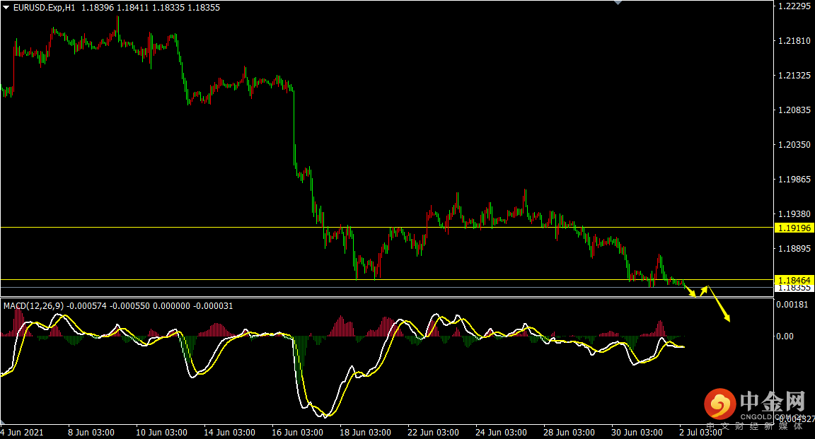Click the 30 Jun 03:00 time label
The width and height of the screenshot is (815, 439).
tap(637, 432)
